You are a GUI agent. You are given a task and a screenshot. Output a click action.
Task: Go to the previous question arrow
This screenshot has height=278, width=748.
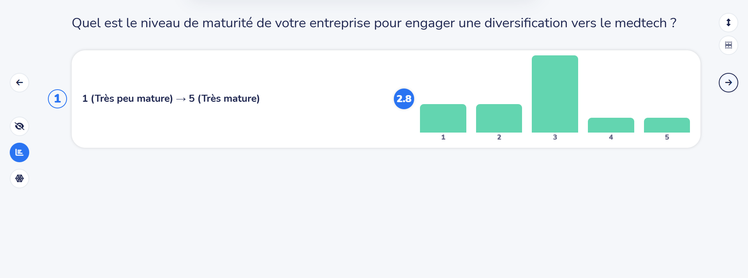(x=19, y=83)
